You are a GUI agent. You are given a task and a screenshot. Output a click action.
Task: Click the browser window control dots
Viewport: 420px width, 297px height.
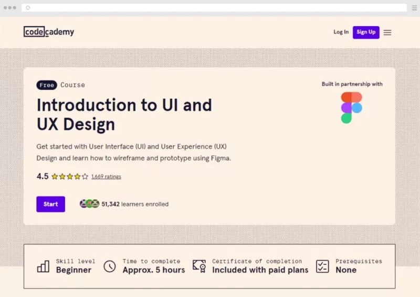10,8
